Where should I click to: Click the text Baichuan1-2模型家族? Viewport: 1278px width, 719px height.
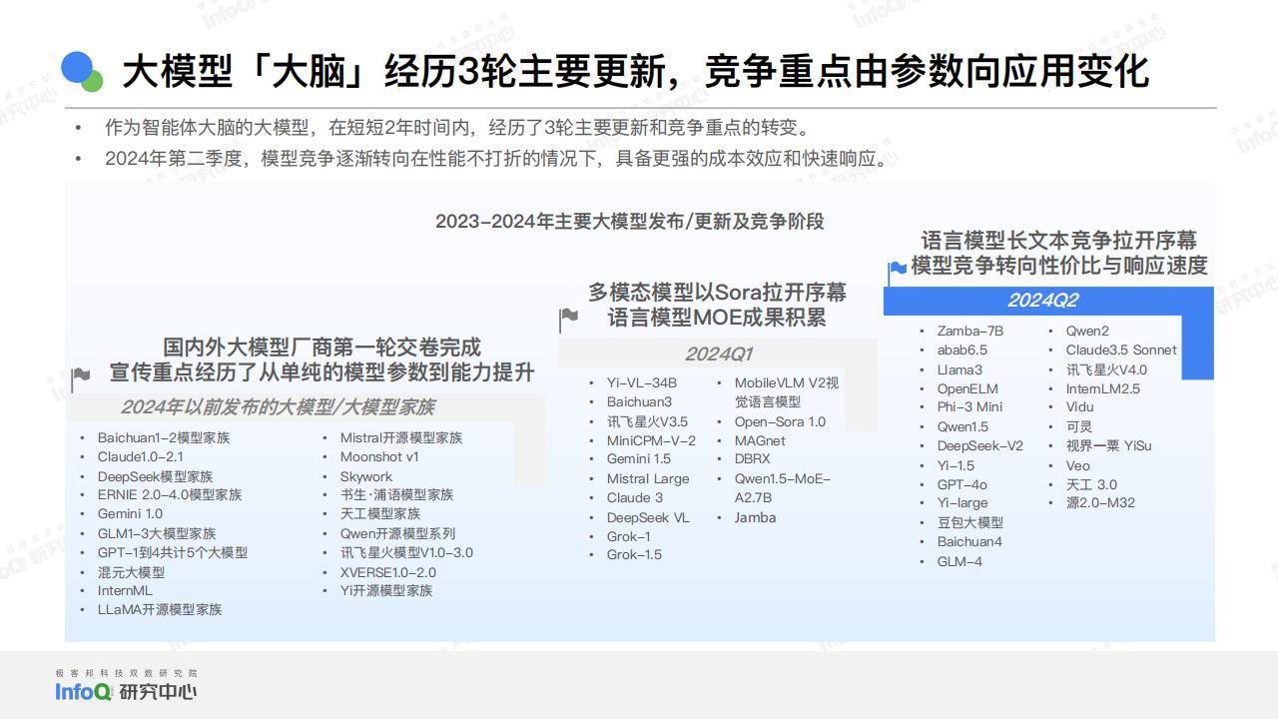pos(164,437)
